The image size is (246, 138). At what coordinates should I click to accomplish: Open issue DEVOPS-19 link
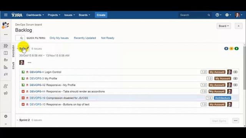coord(38,98)
